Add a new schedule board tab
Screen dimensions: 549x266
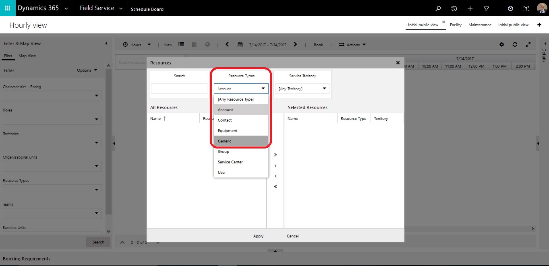click(539, 25)
